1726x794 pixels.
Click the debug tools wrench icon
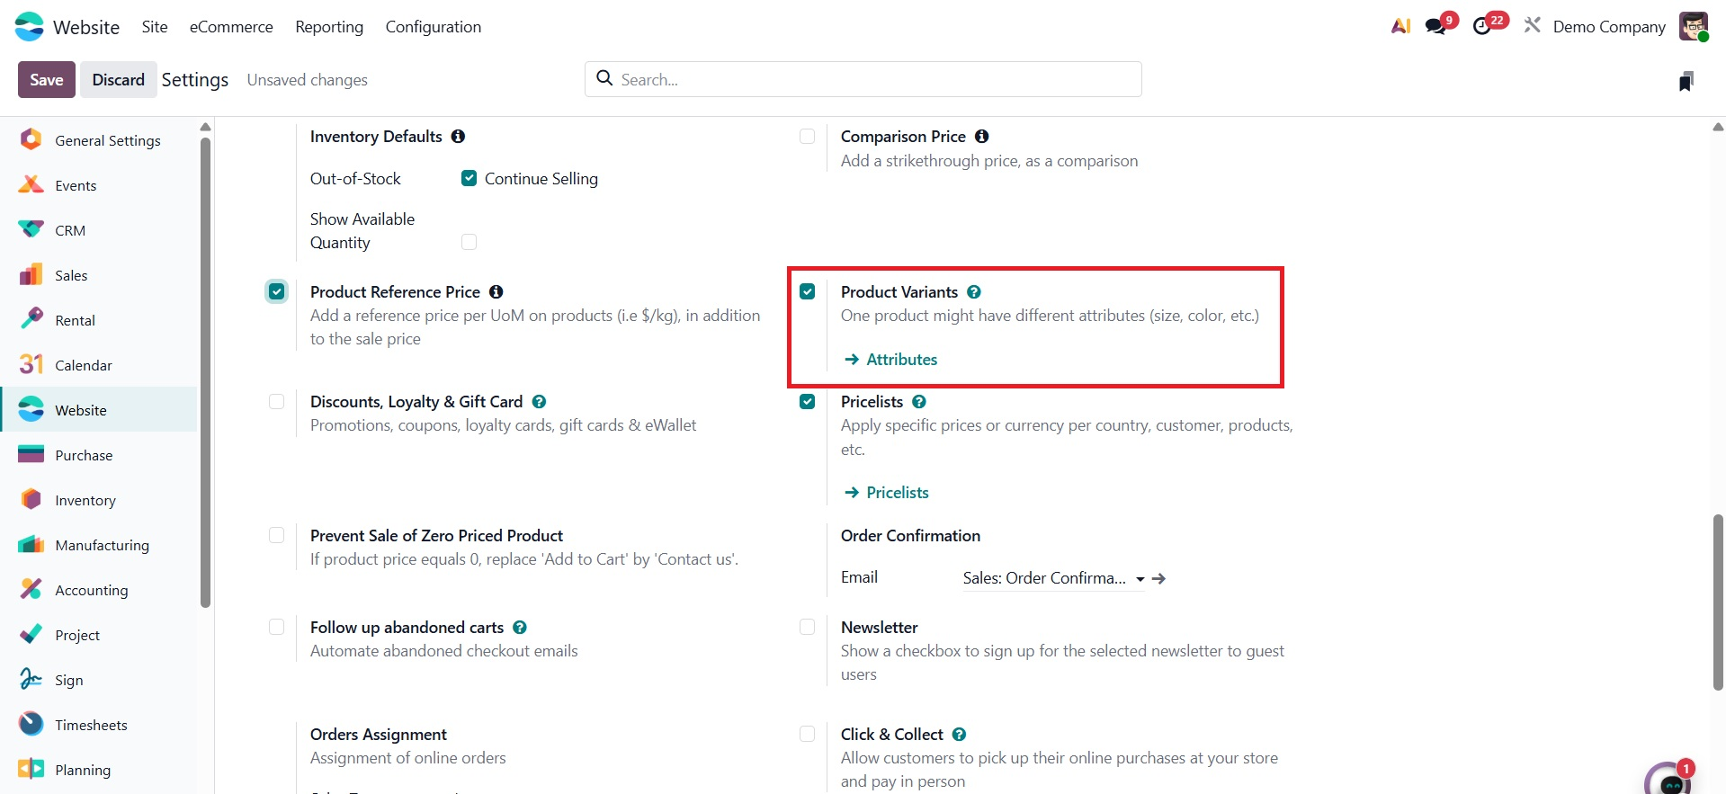click(x=1532, y=26)
